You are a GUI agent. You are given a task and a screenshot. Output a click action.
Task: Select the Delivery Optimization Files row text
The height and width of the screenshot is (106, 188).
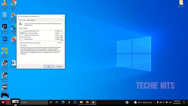(31, 31)
